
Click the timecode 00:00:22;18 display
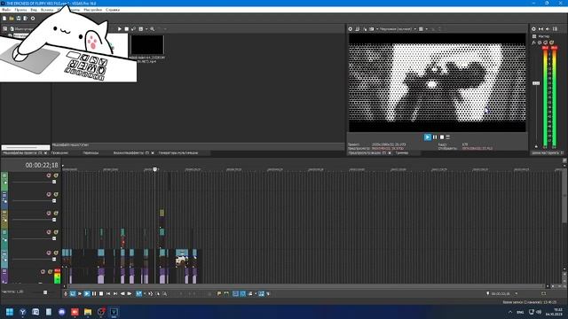42,166
